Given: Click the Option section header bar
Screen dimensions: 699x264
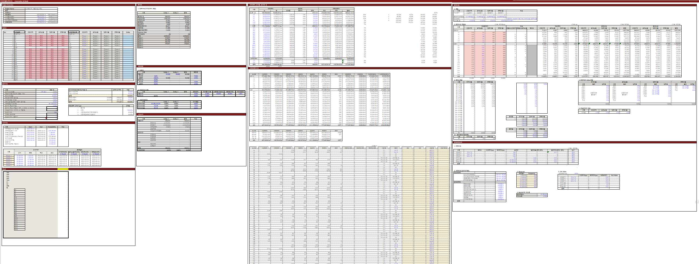Looking at the screenshot, I should [x=4, y=28].
